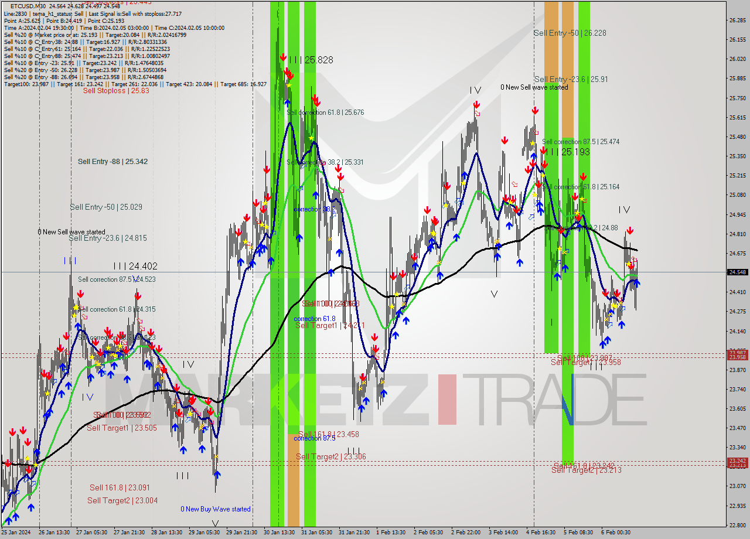The width and height of the screenshot is (750, 539).
Task: Select 'Sell correction 87.5 | 25.474' label
Action: pos(581,142)
